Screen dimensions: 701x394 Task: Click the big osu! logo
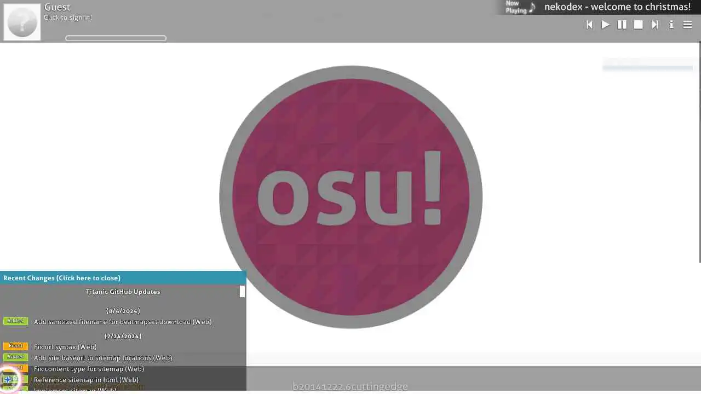point(350,197)
